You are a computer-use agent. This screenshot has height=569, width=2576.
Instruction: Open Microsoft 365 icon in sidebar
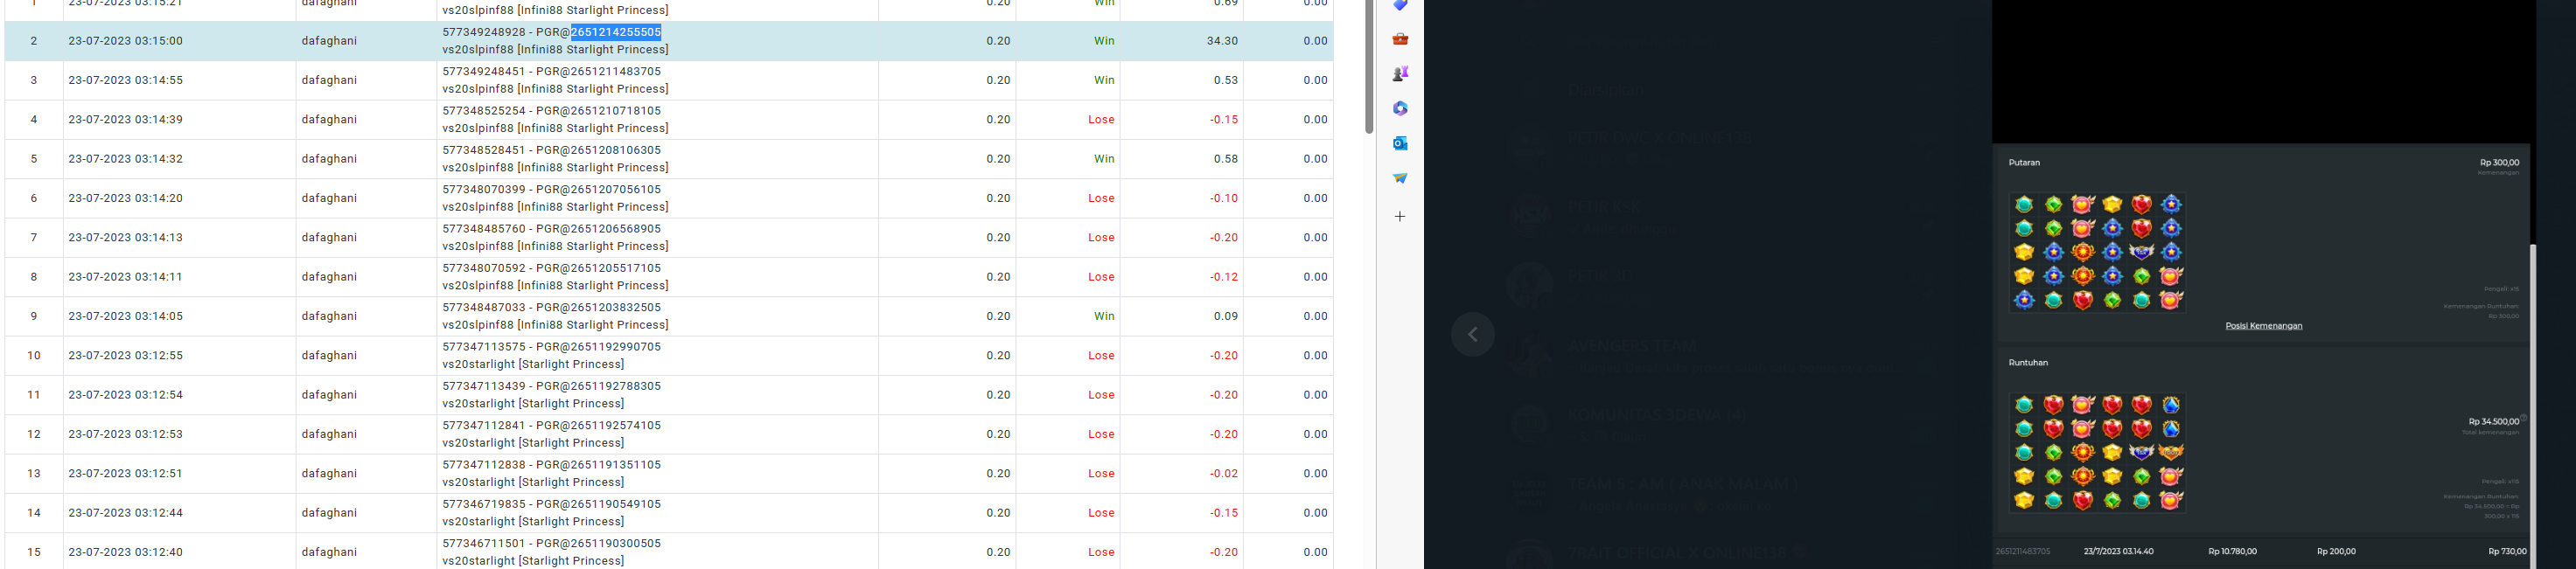1400,108
